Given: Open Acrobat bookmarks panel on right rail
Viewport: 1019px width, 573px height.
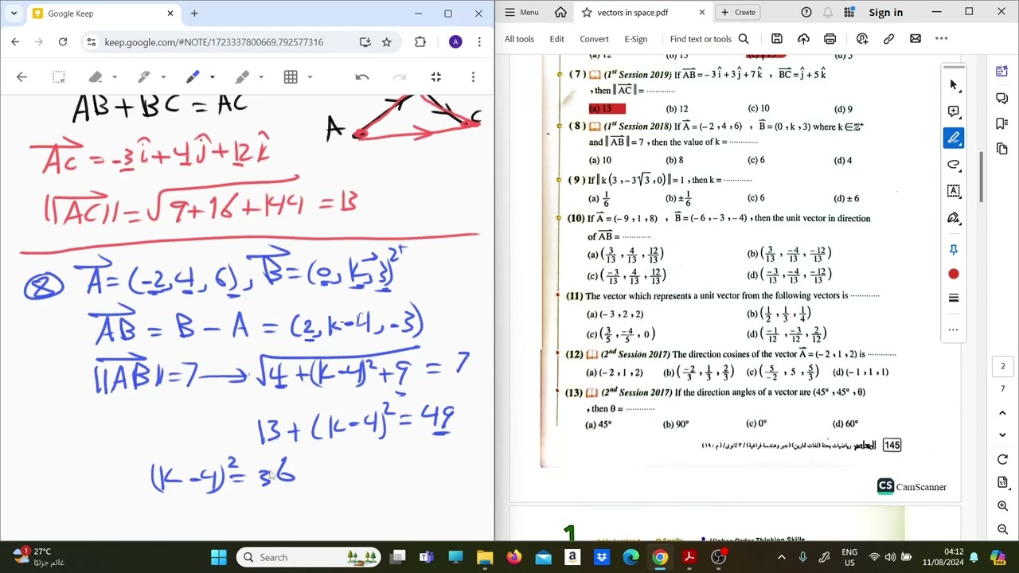Looking at the screenshot, I should pyautogui.click(x=1002, y=124).
